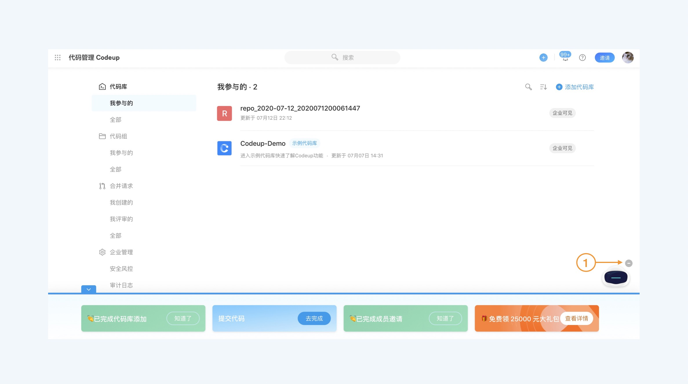688x384 pixels.
Task: Open 安全风控 settings
Action: click(121, 269)
